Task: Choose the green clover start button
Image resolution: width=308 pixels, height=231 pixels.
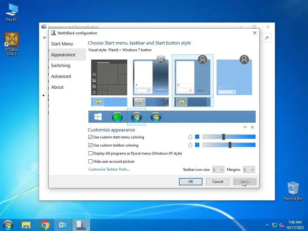Action: tap(117, 117)
